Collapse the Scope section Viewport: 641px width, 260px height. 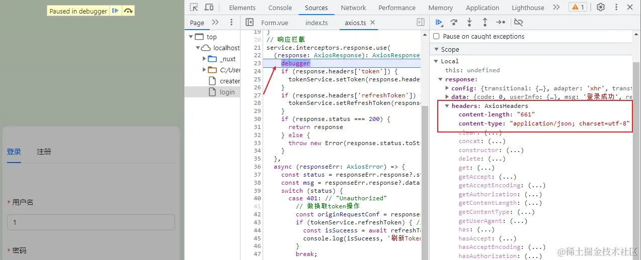pos(436,49)
